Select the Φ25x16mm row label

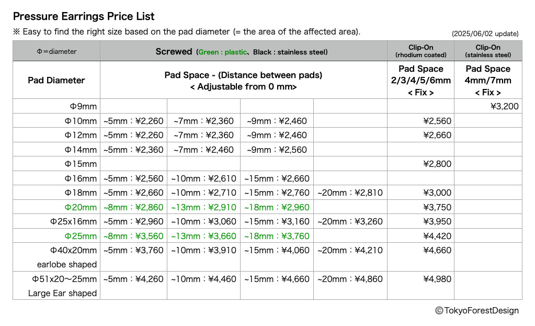pos(73,221)
